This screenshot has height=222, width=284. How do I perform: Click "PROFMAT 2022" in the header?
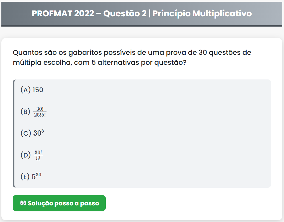63,13
